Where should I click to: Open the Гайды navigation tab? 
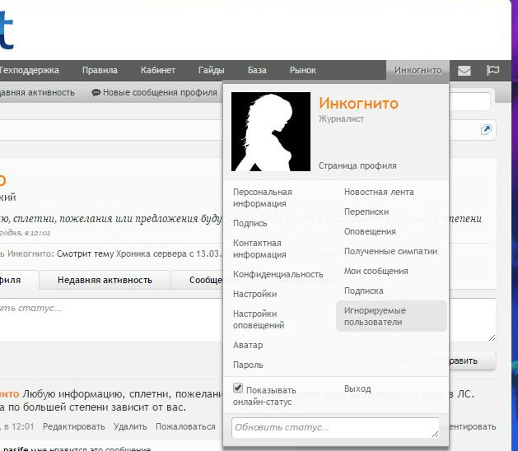pos(211,71)
